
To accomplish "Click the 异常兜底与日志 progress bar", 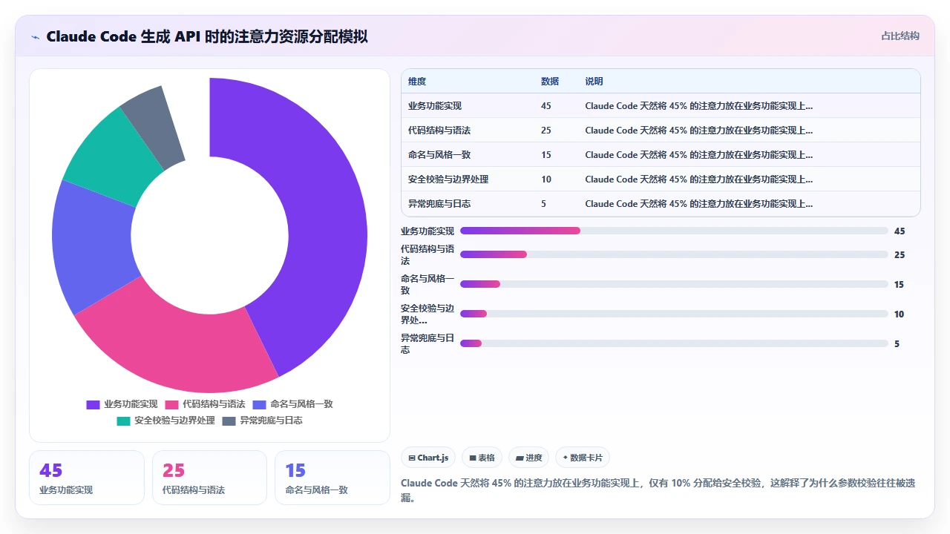I will 674,343.
